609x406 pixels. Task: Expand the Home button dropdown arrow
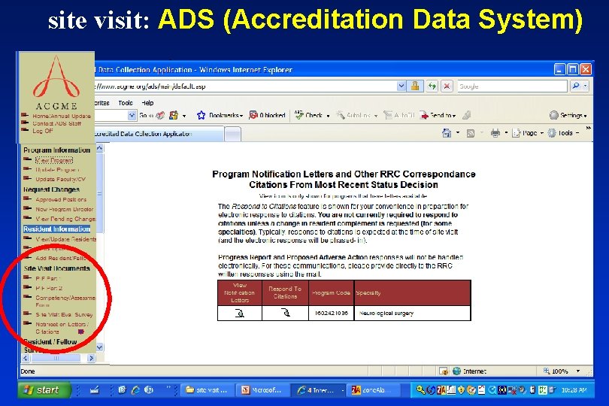[458, 133]
